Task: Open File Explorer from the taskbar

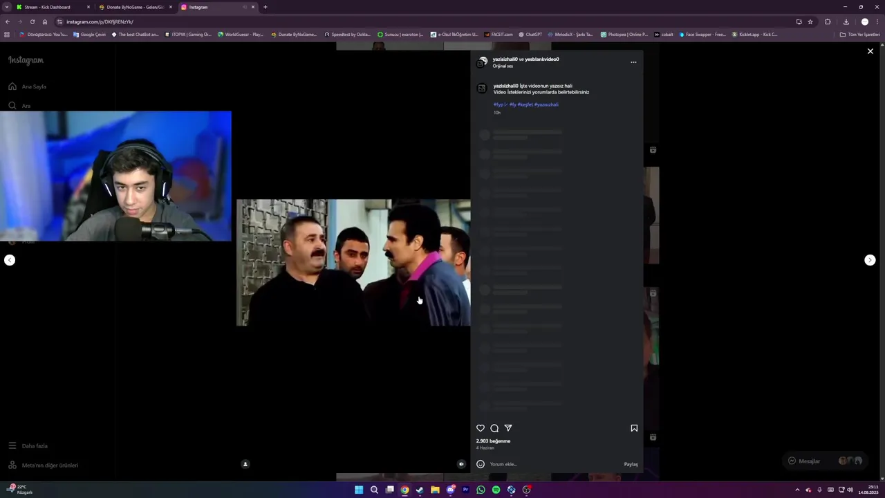Action: tap(435, 490)
